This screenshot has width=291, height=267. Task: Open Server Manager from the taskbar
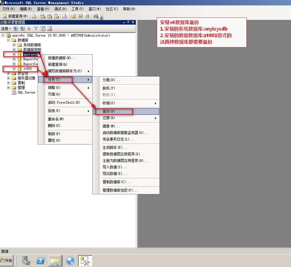pyautogui.click(x=26, y=261)
